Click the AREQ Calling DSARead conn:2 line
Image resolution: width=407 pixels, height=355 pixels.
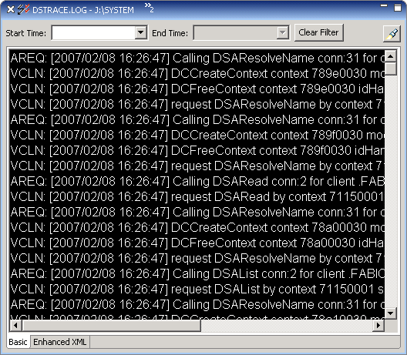[x=197, y=181]
